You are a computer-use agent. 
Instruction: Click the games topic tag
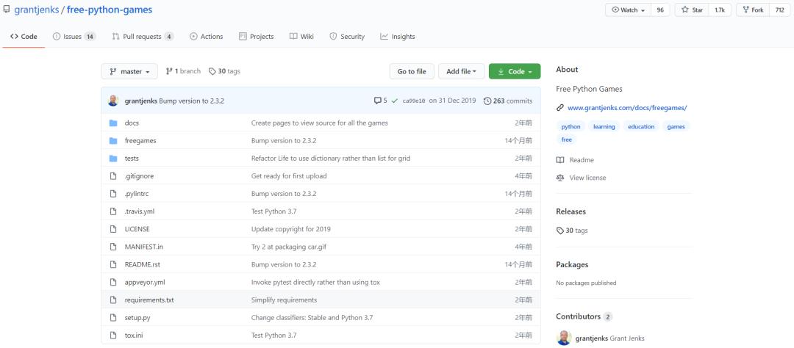click(676, 126)
